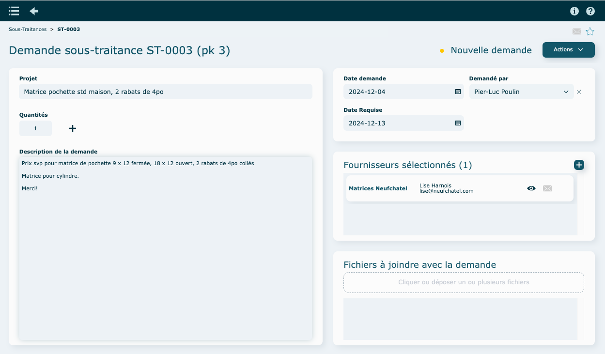Expand the Demandé par dropdown

[x=566, y=92]
